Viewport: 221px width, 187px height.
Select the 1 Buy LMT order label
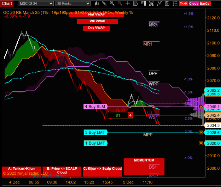click(95, 143)
